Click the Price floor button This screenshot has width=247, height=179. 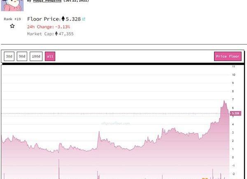[228, 56]
